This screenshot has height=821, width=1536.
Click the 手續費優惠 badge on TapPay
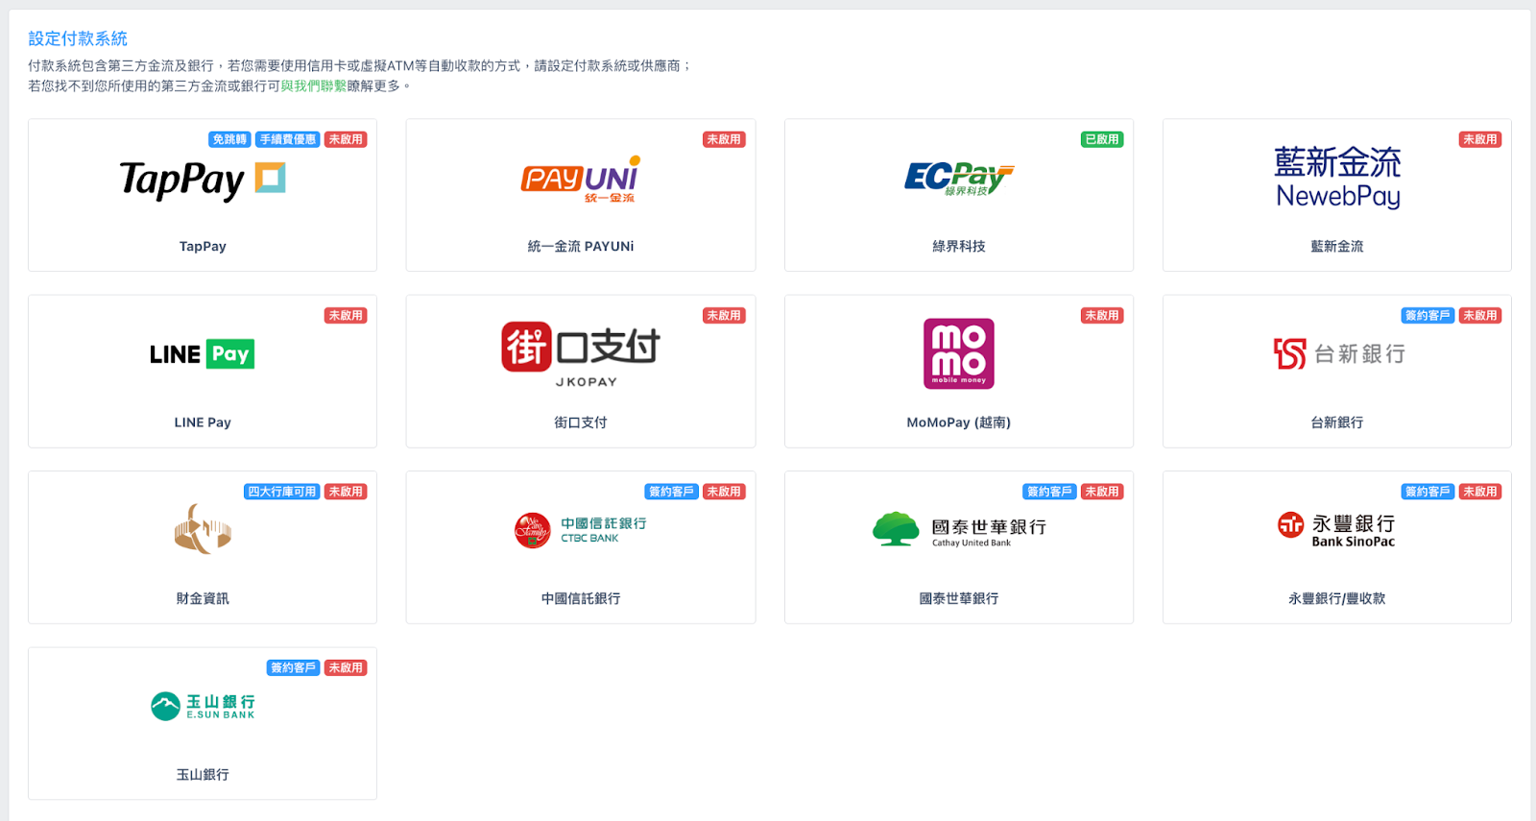click(288, 139)
